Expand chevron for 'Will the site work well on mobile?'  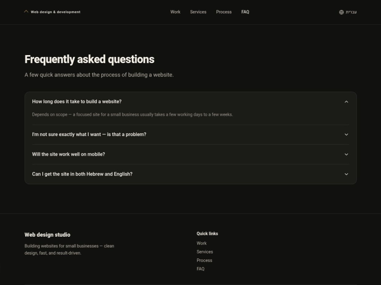[x=346, y=154]
